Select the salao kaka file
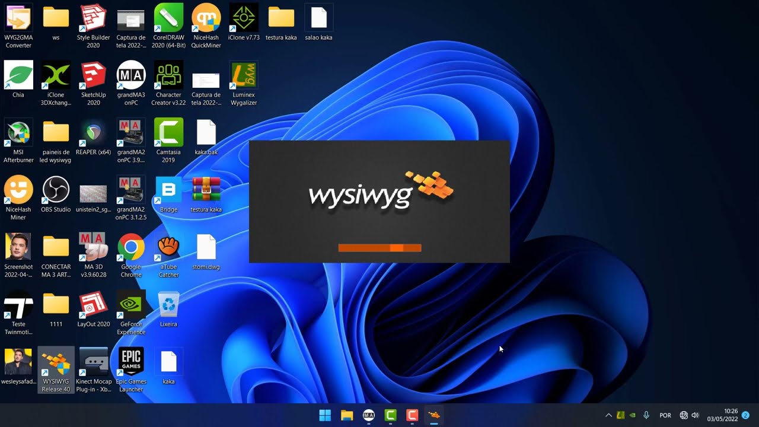 tap(318, 23)
